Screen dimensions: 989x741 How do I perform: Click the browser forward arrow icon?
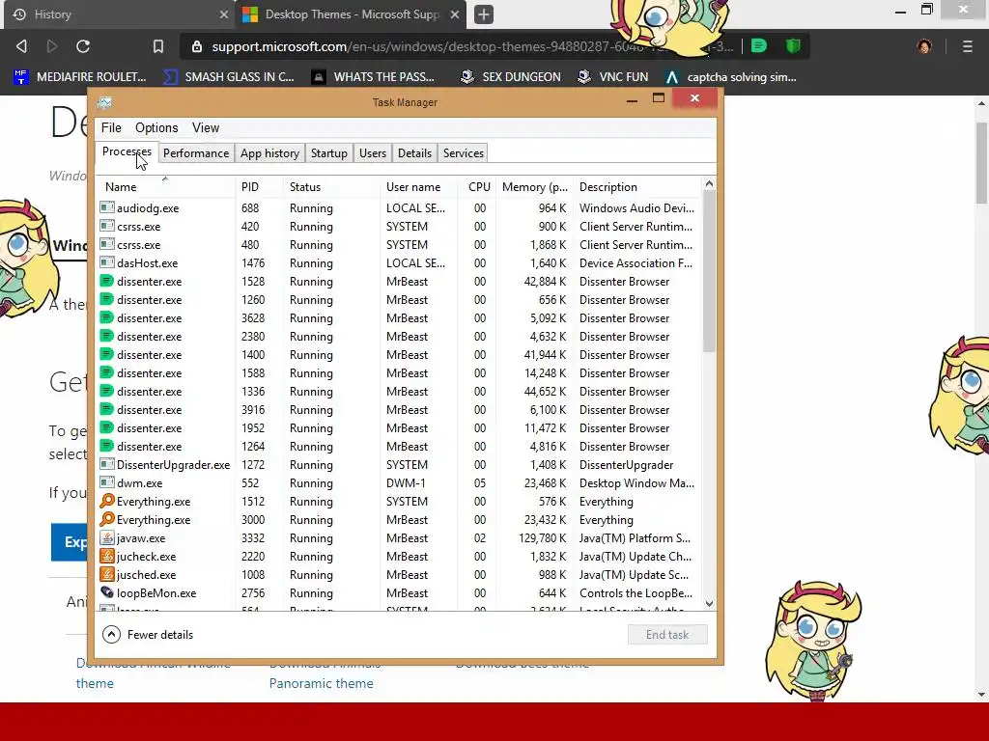[52, 46]
